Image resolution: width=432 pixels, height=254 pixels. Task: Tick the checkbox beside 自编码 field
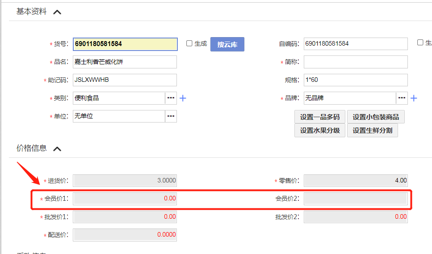pyautogui.click(x=420, y=42)
